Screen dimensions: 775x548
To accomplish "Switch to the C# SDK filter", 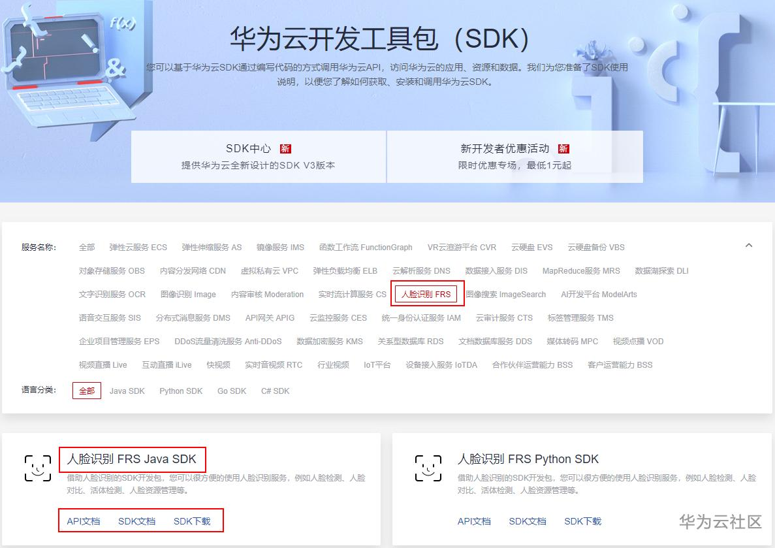I will [x=275, y=391].
